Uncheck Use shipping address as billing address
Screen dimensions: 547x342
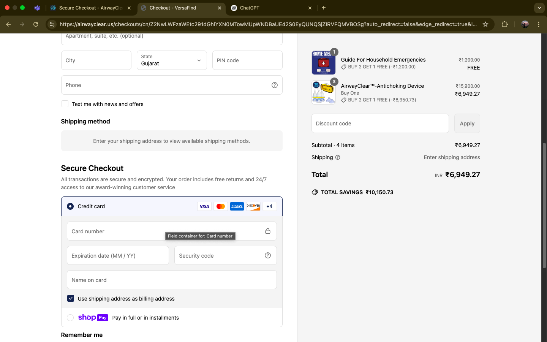point(71,299)
